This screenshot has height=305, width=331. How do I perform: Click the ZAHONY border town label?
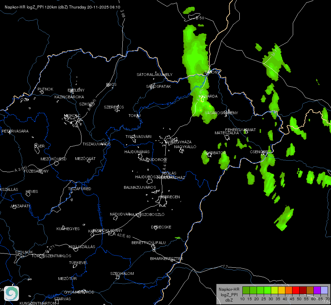pyautogui.click(x=212, y=73)
